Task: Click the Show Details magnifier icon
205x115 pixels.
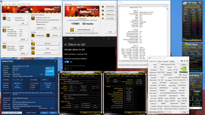Action: click(x=103, y=18)
